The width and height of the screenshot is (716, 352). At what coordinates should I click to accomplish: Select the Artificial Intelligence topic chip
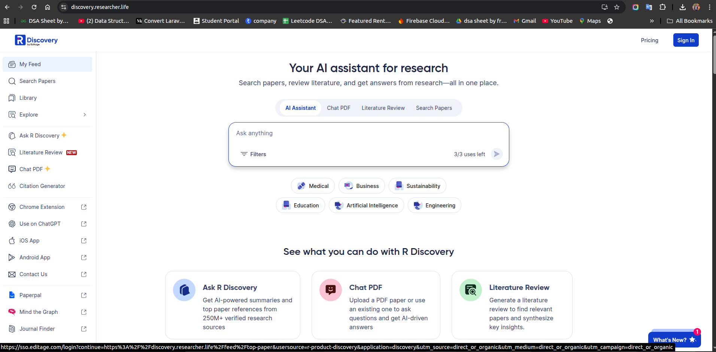click(x=366, y=206)
